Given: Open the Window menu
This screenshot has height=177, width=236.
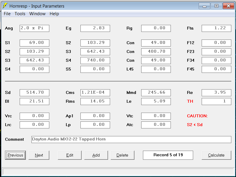Looking at the screenshot, I should click(37, 14).
